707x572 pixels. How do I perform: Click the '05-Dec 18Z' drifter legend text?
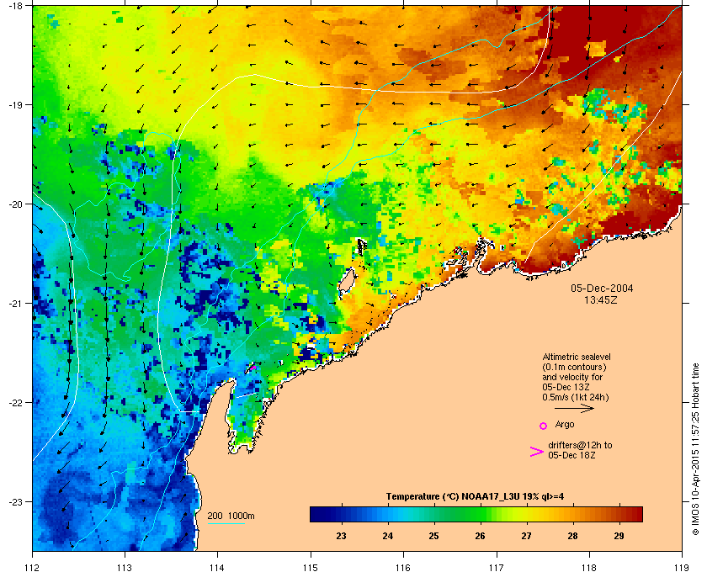point(571,455)
